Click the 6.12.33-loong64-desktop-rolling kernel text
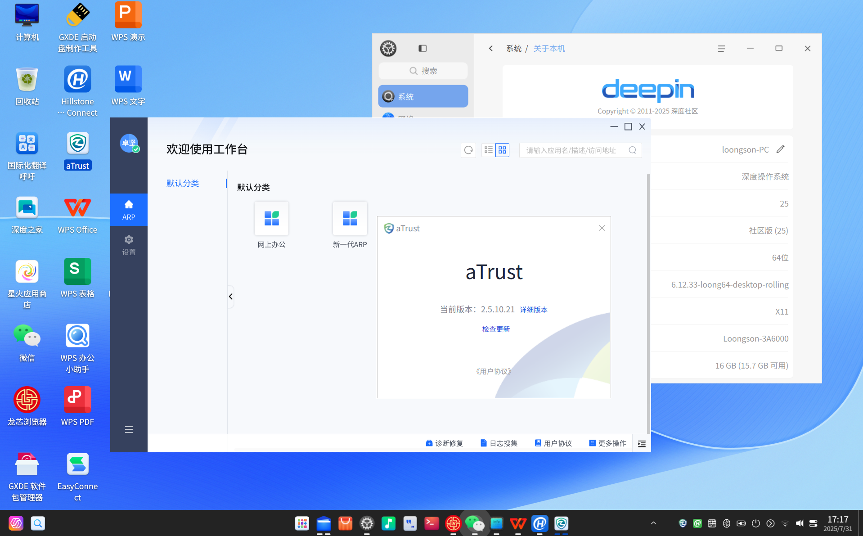Image resolution: width=863 pixels, height=536 pixels. 730,284
